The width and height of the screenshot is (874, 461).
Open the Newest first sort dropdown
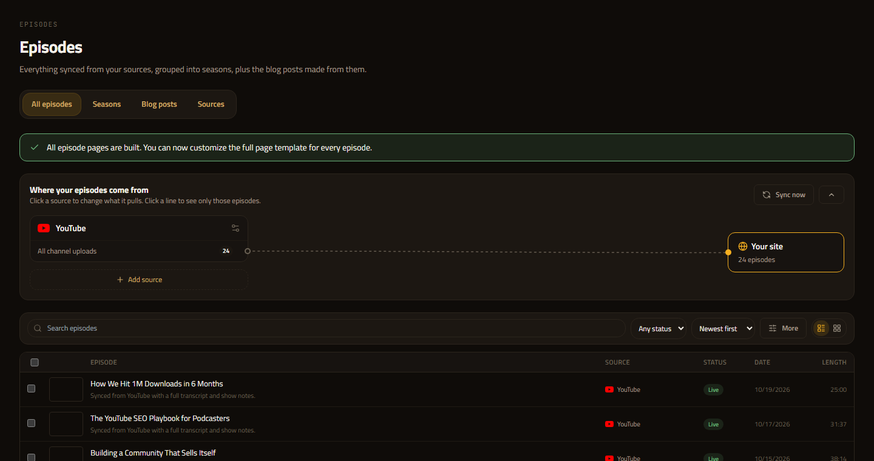pyautogui.click(x=723, y=328)
